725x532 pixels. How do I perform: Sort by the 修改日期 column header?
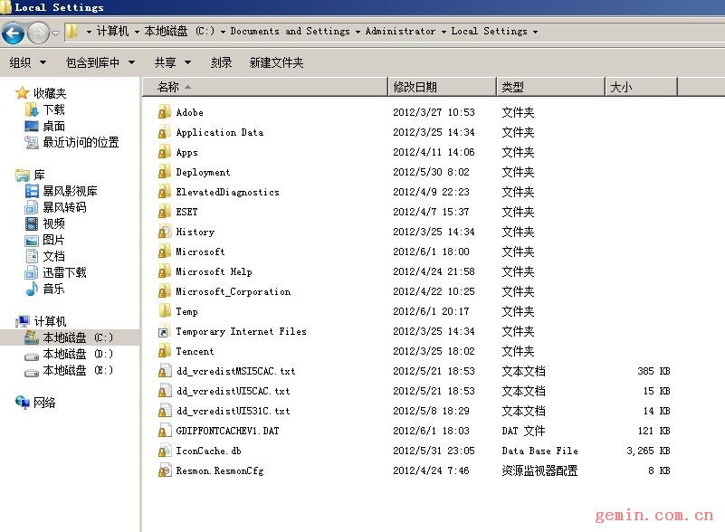point(442,87)
